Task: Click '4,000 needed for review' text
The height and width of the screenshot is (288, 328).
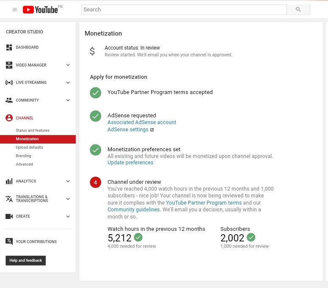Action: [132, 246]
